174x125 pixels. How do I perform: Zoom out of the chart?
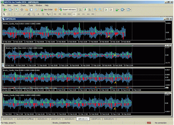[100, 10]
